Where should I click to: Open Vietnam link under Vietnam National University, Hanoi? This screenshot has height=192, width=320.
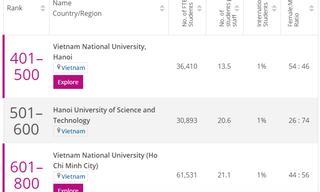click(73, 68)
